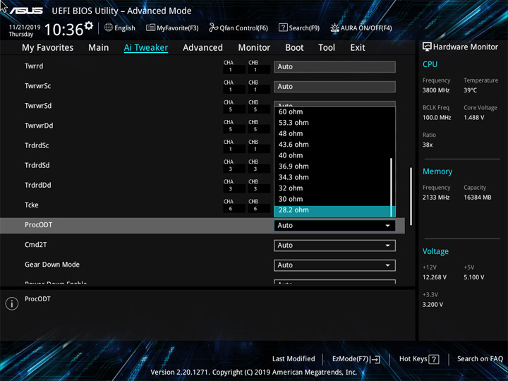
Task: Switch to the Main tab
Action: (x=99, y=48)
